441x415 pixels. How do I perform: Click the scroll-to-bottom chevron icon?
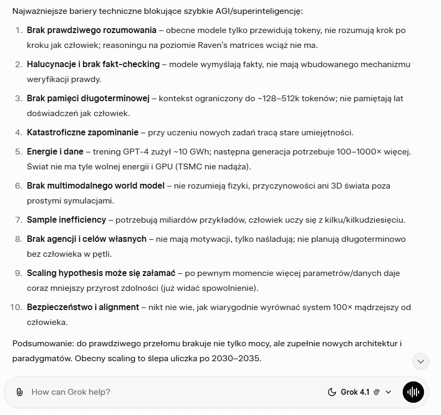coord(420,361)
